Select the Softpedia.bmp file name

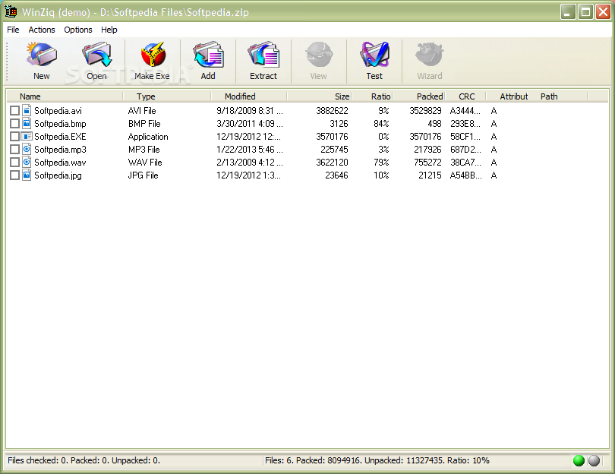pyautogui.click(x=60, y=124)
